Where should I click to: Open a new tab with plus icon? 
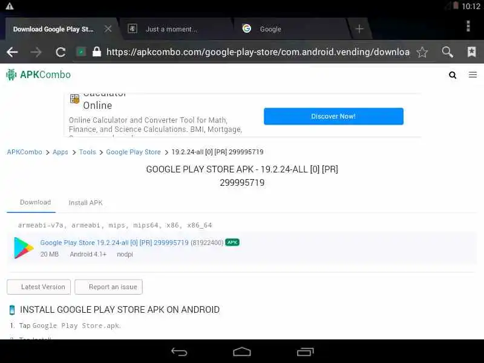359,29
